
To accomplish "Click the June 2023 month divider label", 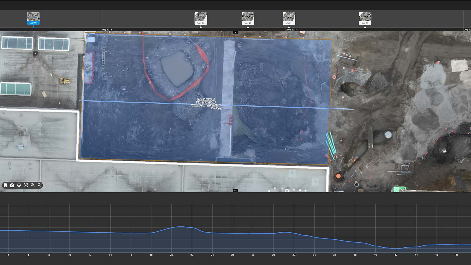I will click(x=291, y=29).
